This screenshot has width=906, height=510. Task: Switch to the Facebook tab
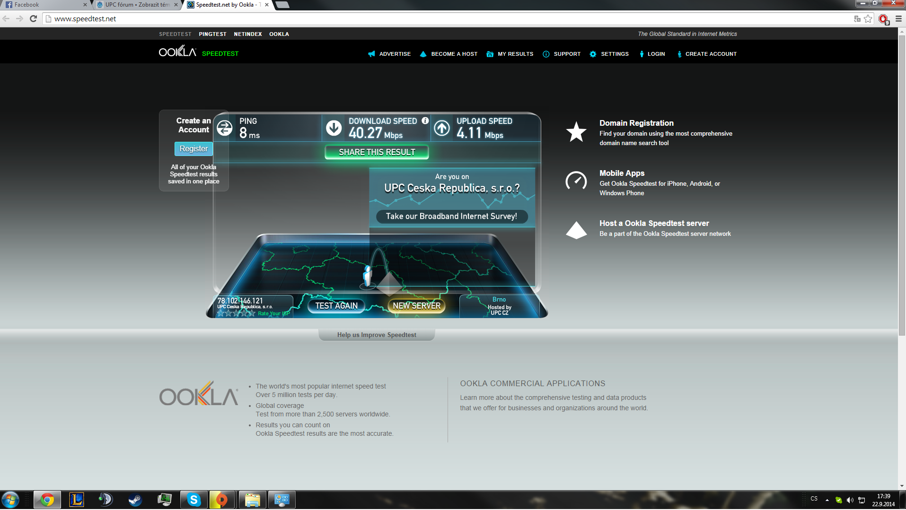click(45, 5)
